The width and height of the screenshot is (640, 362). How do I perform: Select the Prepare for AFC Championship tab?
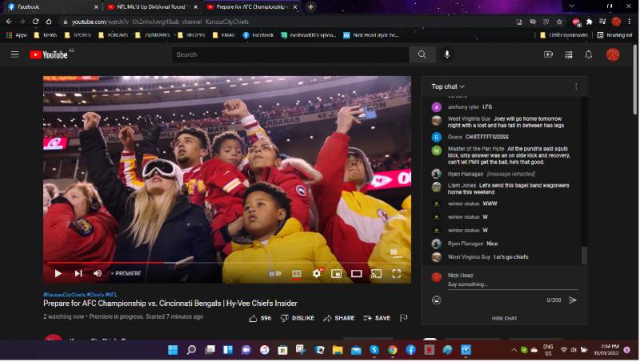point(250,7)
